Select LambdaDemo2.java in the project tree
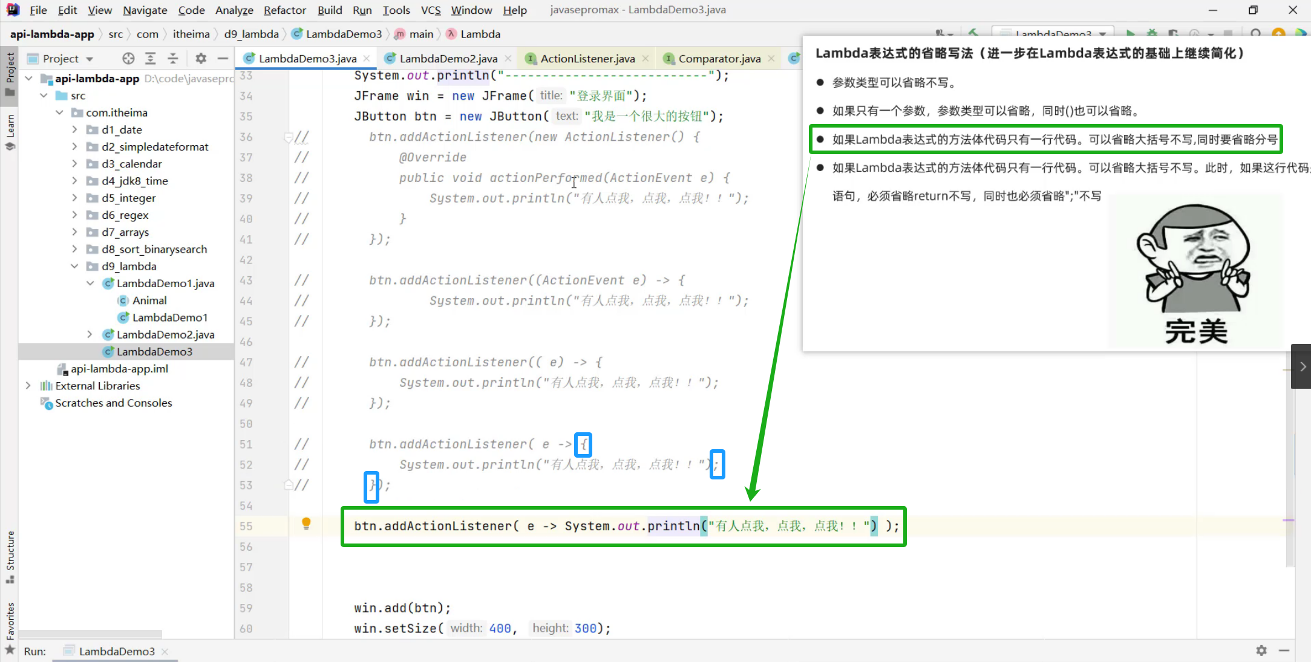Viewport: 1311px width, 662px height. [x=165, y=334]
